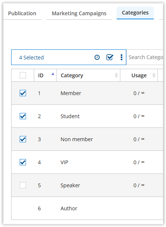Click the clock history icon

tap(97, 57)
